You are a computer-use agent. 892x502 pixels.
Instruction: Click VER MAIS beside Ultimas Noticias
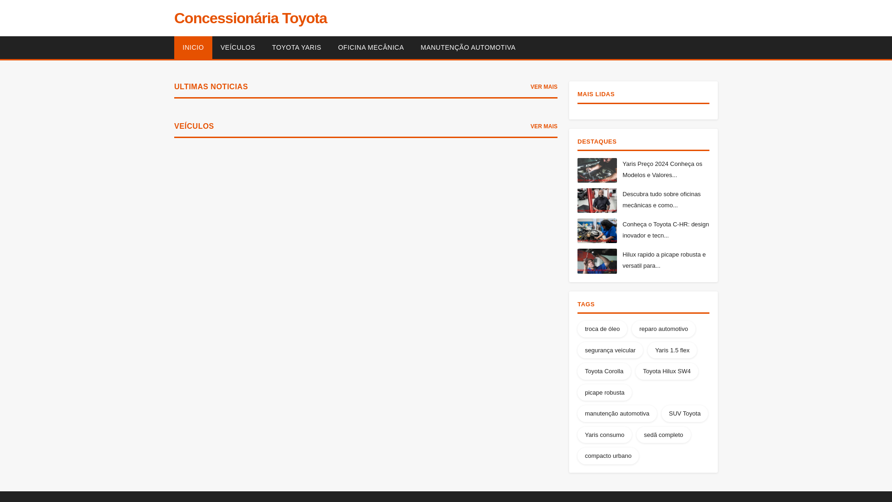pos(544,87)
